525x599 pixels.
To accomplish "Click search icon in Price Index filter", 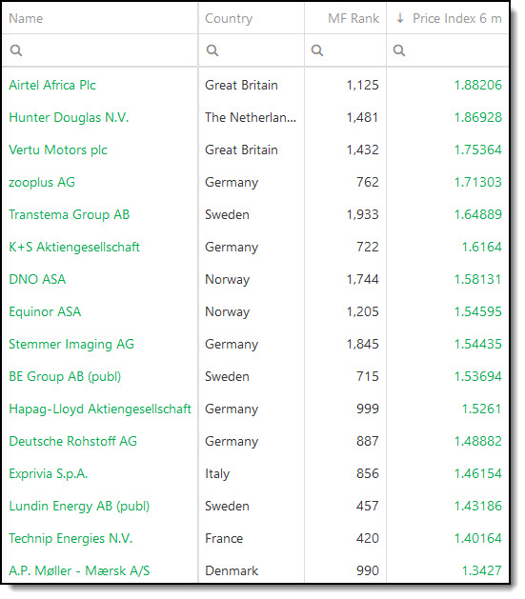I will pos(399,50).
